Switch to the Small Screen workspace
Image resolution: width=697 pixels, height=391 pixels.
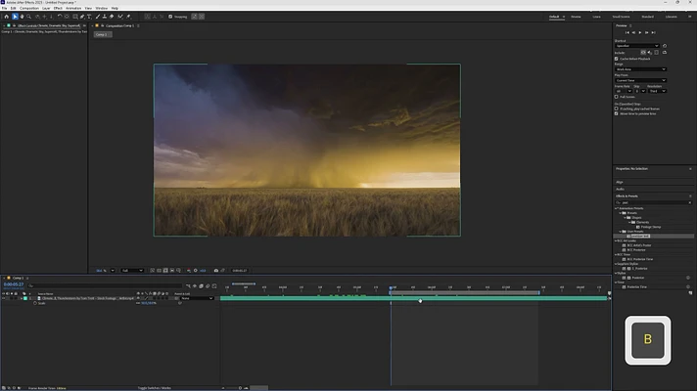[x=621, y=17]
